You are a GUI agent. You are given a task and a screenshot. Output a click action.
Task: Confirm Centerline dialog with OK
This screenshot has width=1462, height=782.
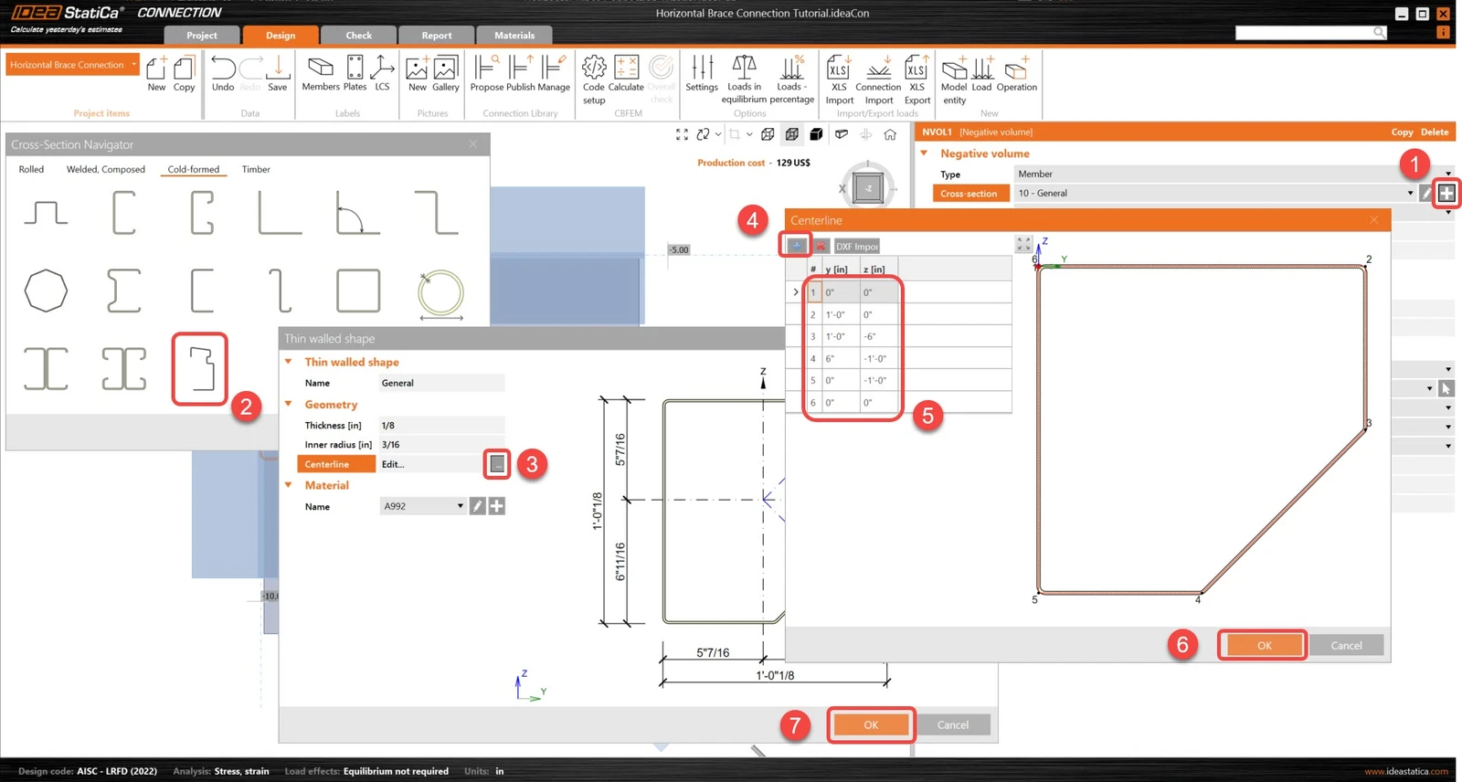pos(1264,645)
